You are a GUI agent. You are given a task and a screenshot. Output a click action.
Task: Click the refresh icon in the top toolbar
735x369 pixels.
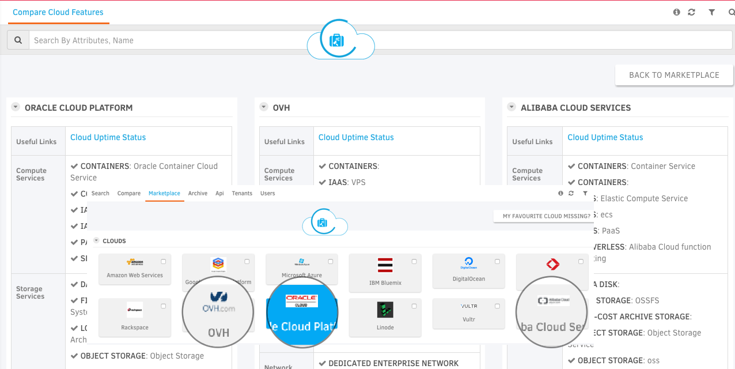pos(691,12)
